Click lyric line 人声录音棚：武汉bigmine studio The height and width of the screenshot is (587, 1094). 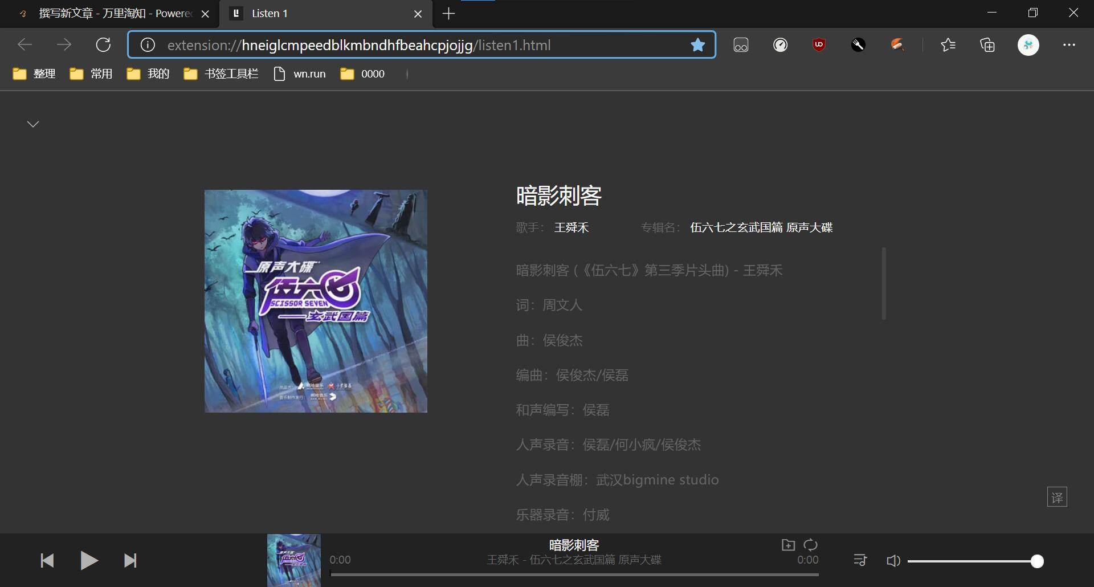pos(617,480)
